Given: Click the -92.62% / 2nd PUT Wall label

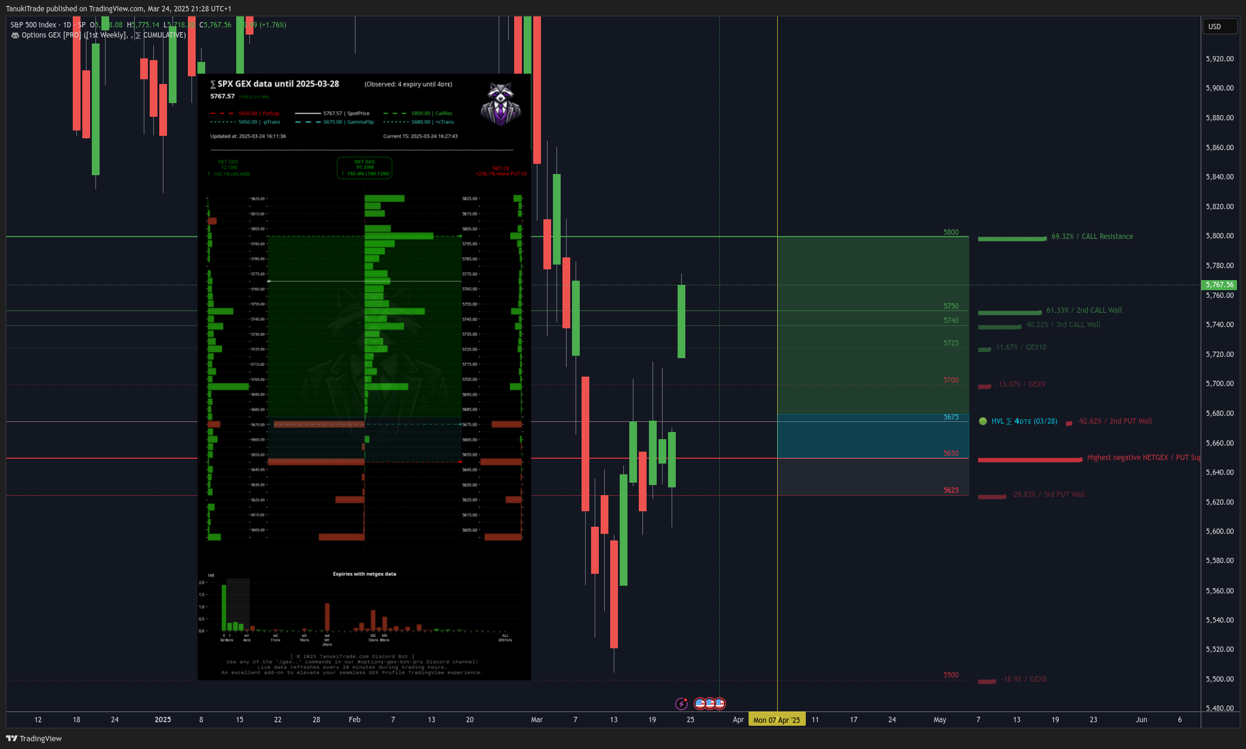Looking at the screenshot, I should click(x=1114, y=421).
